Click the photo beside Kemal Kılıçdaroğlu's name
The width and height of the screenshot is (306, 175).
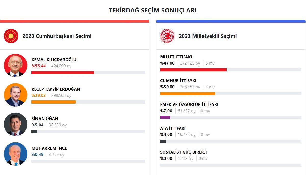16,65
